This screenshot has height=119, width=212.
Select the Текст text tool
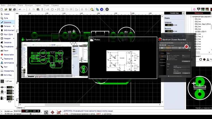4,51
